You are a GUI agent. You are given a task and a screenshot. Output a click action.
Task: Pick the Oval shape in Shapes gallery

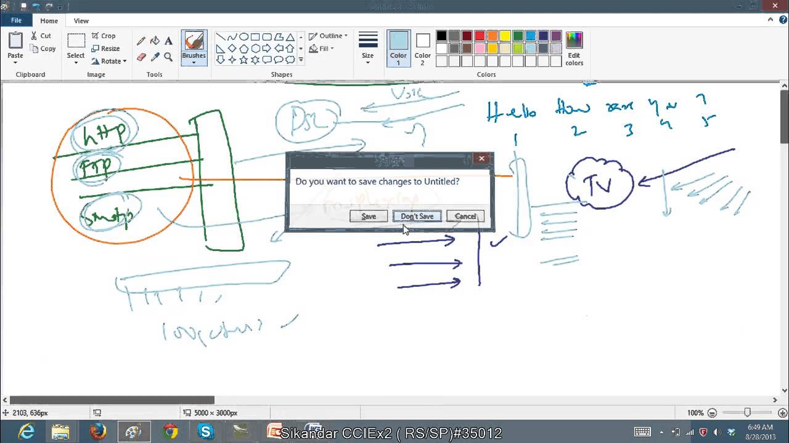click(x=243, y=36)
